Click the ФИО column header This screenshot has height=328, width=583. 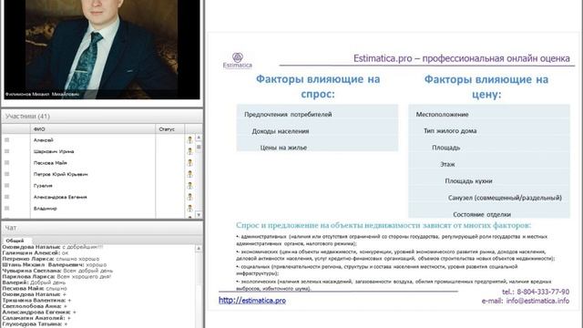(93, 129)
